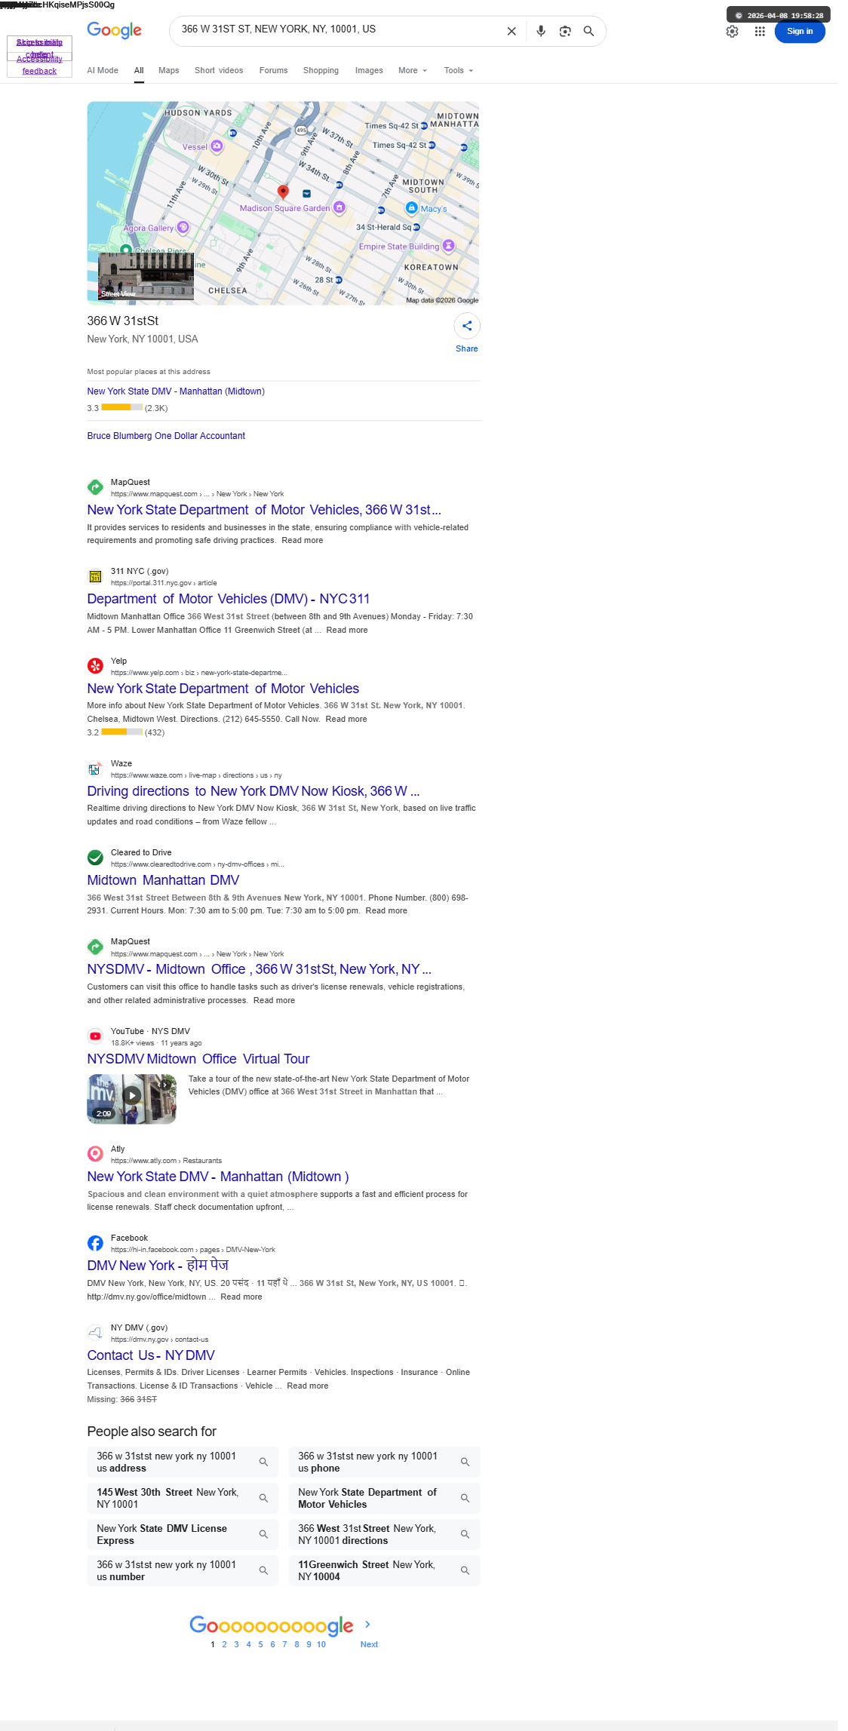Go to results page 2
848x1731 pixels.
224,1644
